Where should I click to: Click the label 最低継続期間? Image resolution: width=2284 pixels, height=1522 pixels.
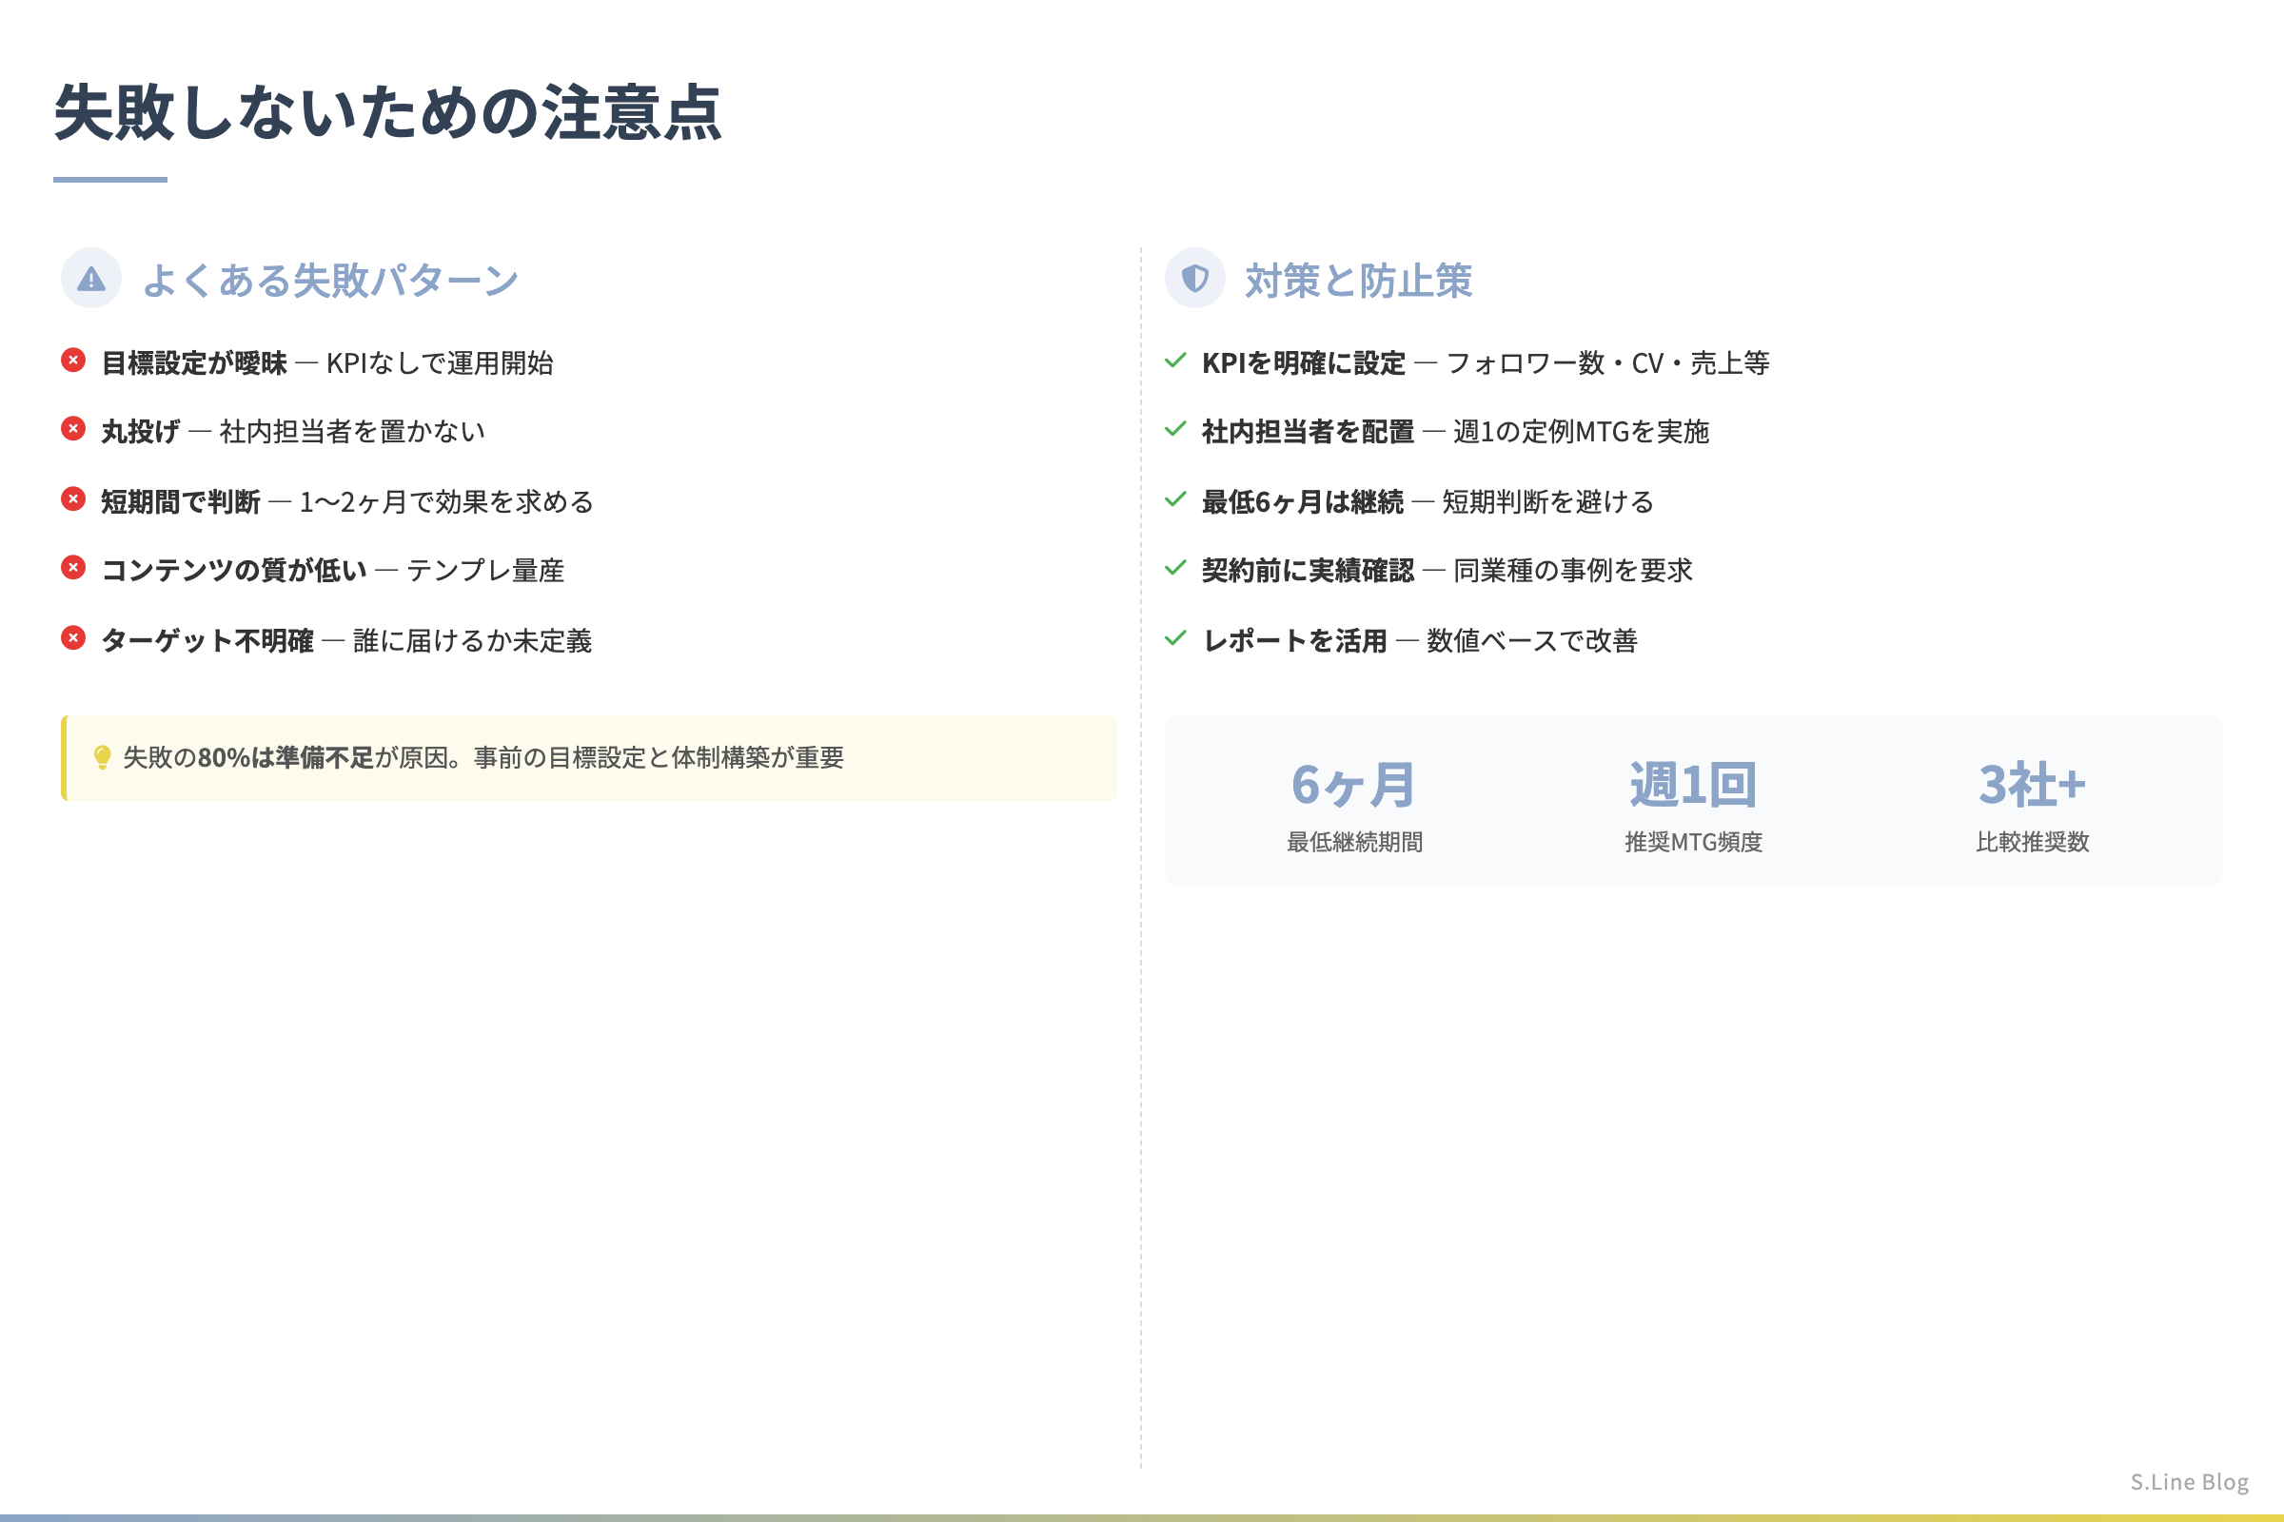1354,842
